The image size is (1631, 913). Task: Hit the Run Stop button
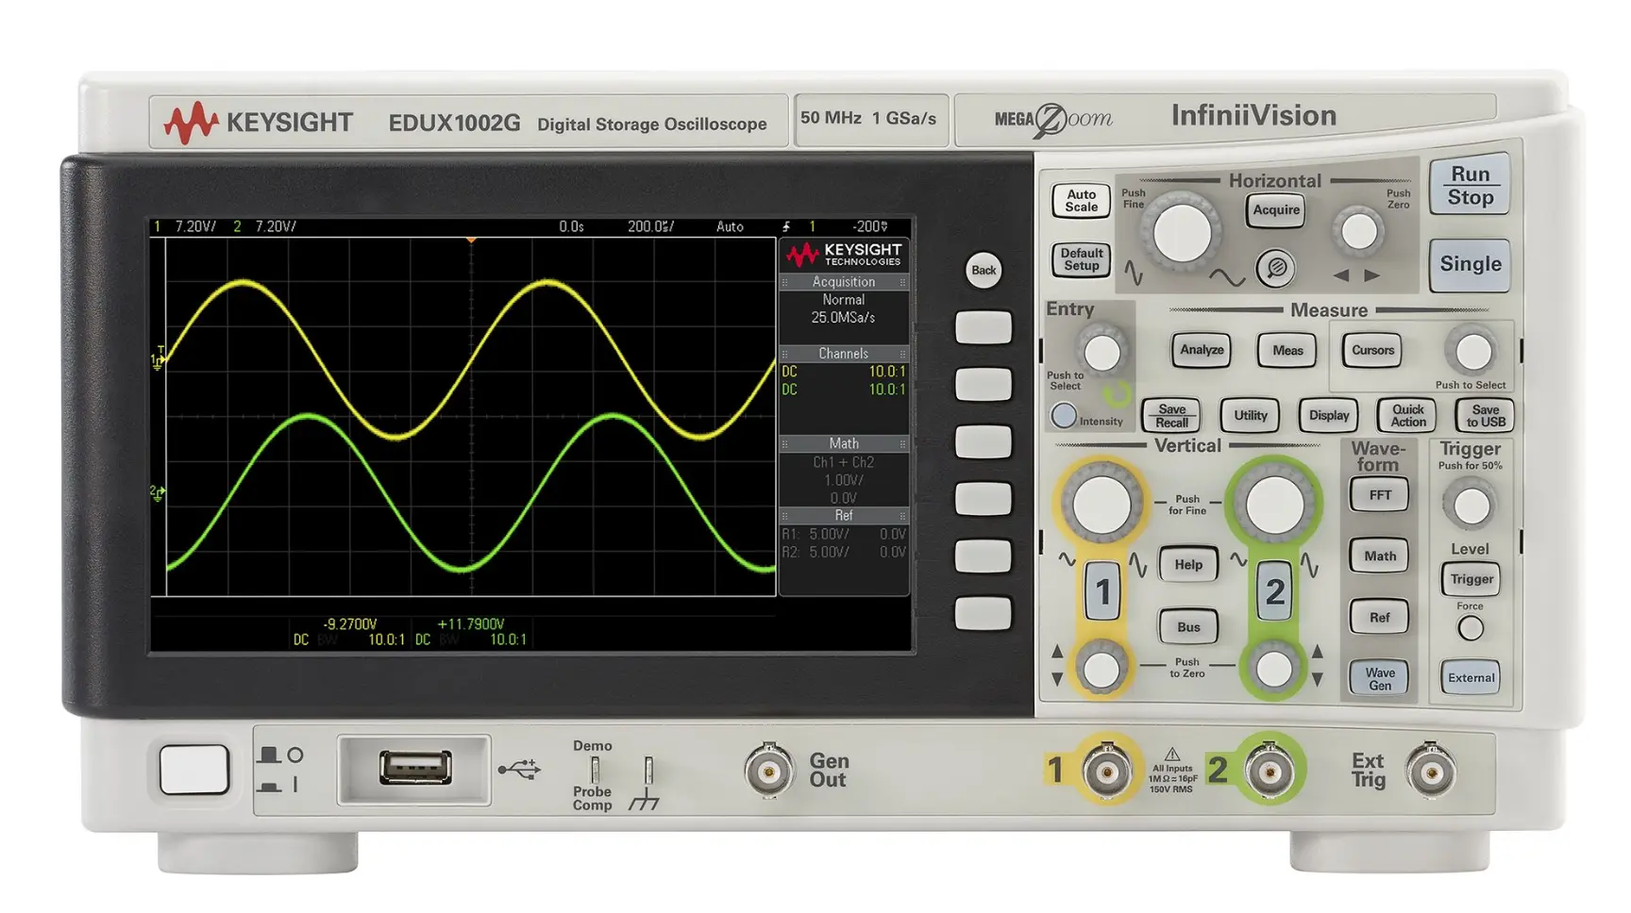[1470, 186]
